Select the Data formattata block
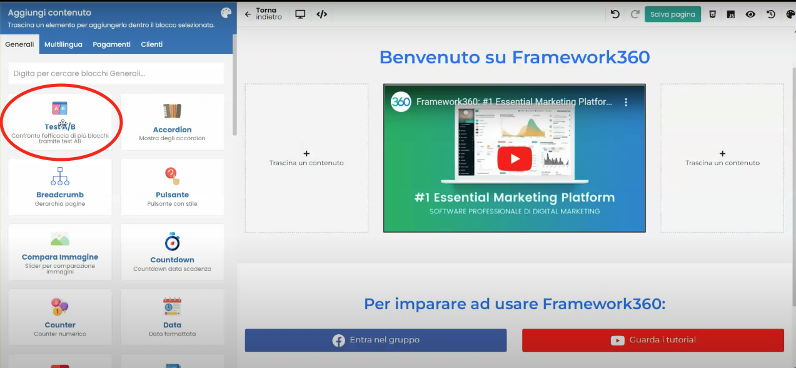This screenshot has width=796, height=368. [172, 317]
